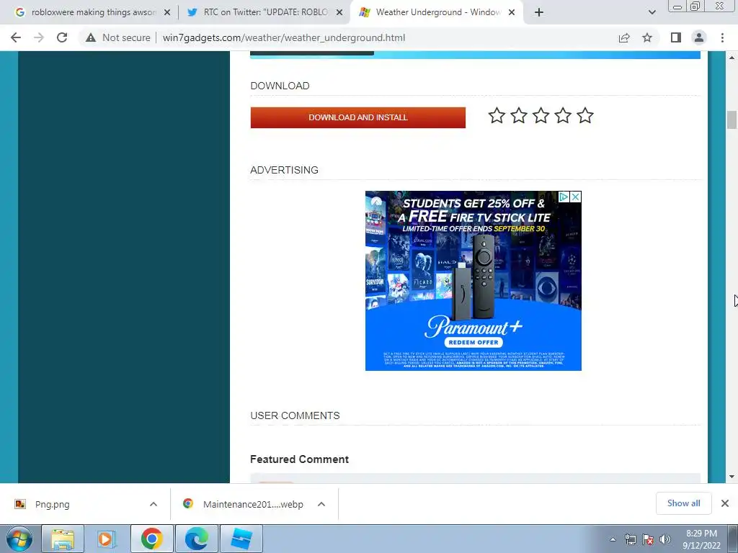Click the DOWNLOAD section heading
Image resolution: width=738 pixels, height=553 pixels.
(x=280, y=86)
